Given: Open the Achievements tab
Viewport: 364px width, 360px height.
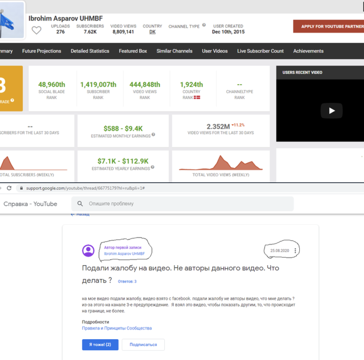Looking at the screenshot, I should [308, 51].
